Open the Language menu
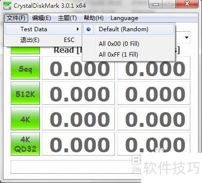Viewport: 202px width, 183px height. pyautogui.click(x=124, y=18)
